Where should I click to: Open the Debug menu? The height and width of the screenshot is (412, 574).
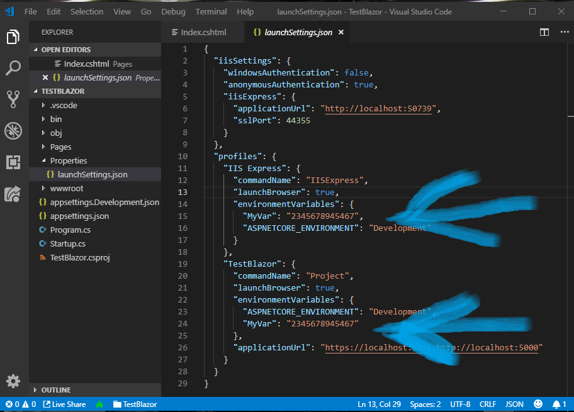(x=173, y=12)
